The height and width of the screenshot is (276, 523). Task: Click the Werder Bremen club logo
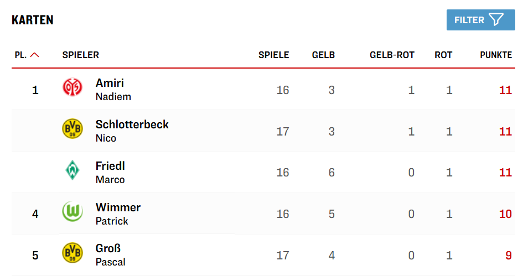[x=72, y=170]
